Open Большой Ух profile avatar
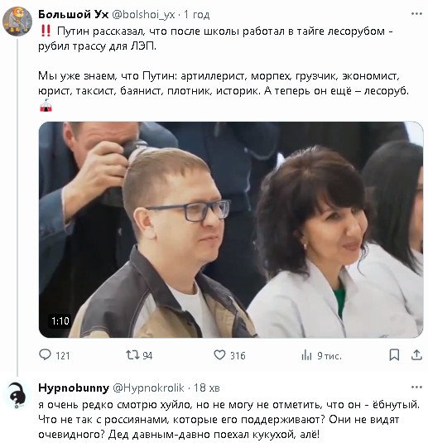Viewport: 428px width, 443px height. coord(17,22)
